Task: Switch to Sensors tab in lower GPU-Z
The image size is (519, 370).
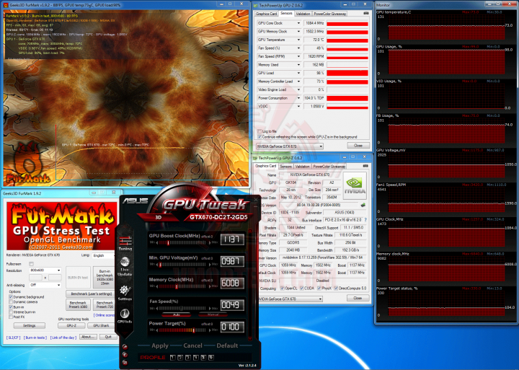Action: pyautogui.click(x=285, y=167)
